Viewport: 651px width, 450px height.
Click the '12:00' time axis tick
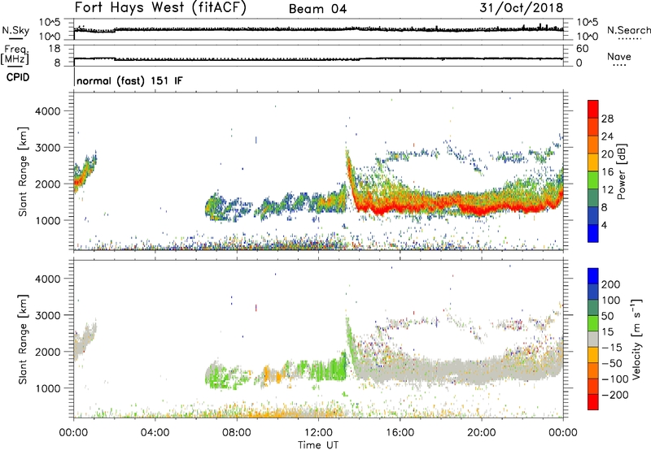click(318, 433)
